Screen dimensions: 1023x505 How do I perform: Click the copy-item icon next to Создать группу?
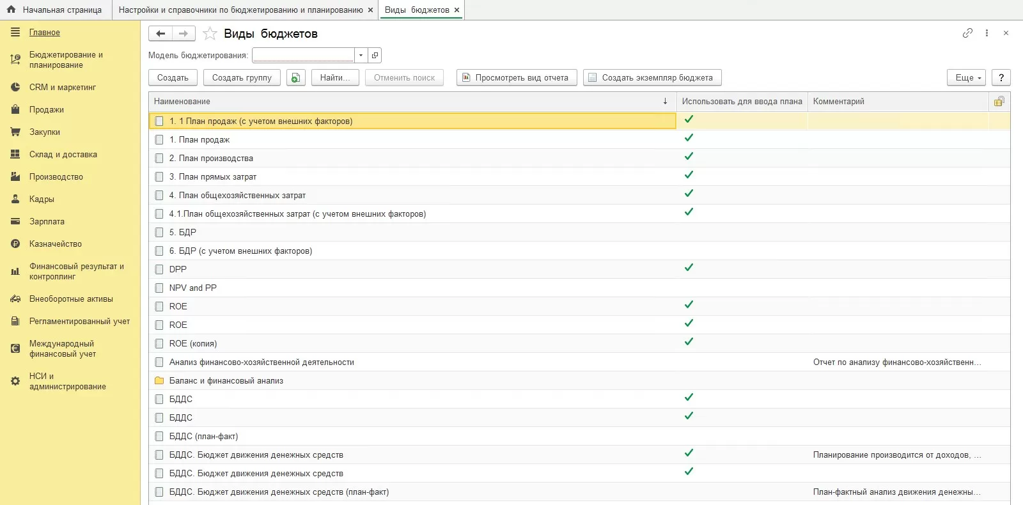[x=295, y=78]
